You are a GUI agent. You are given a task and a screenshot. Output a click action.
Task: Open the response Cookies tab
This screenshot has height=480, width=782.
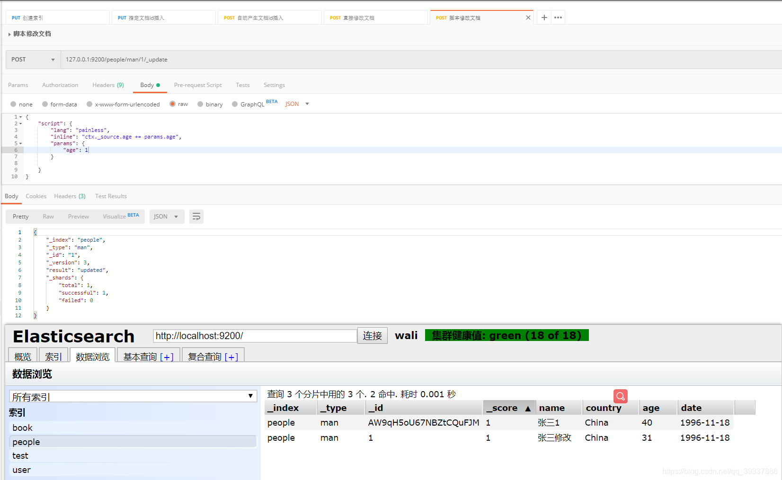36,196
